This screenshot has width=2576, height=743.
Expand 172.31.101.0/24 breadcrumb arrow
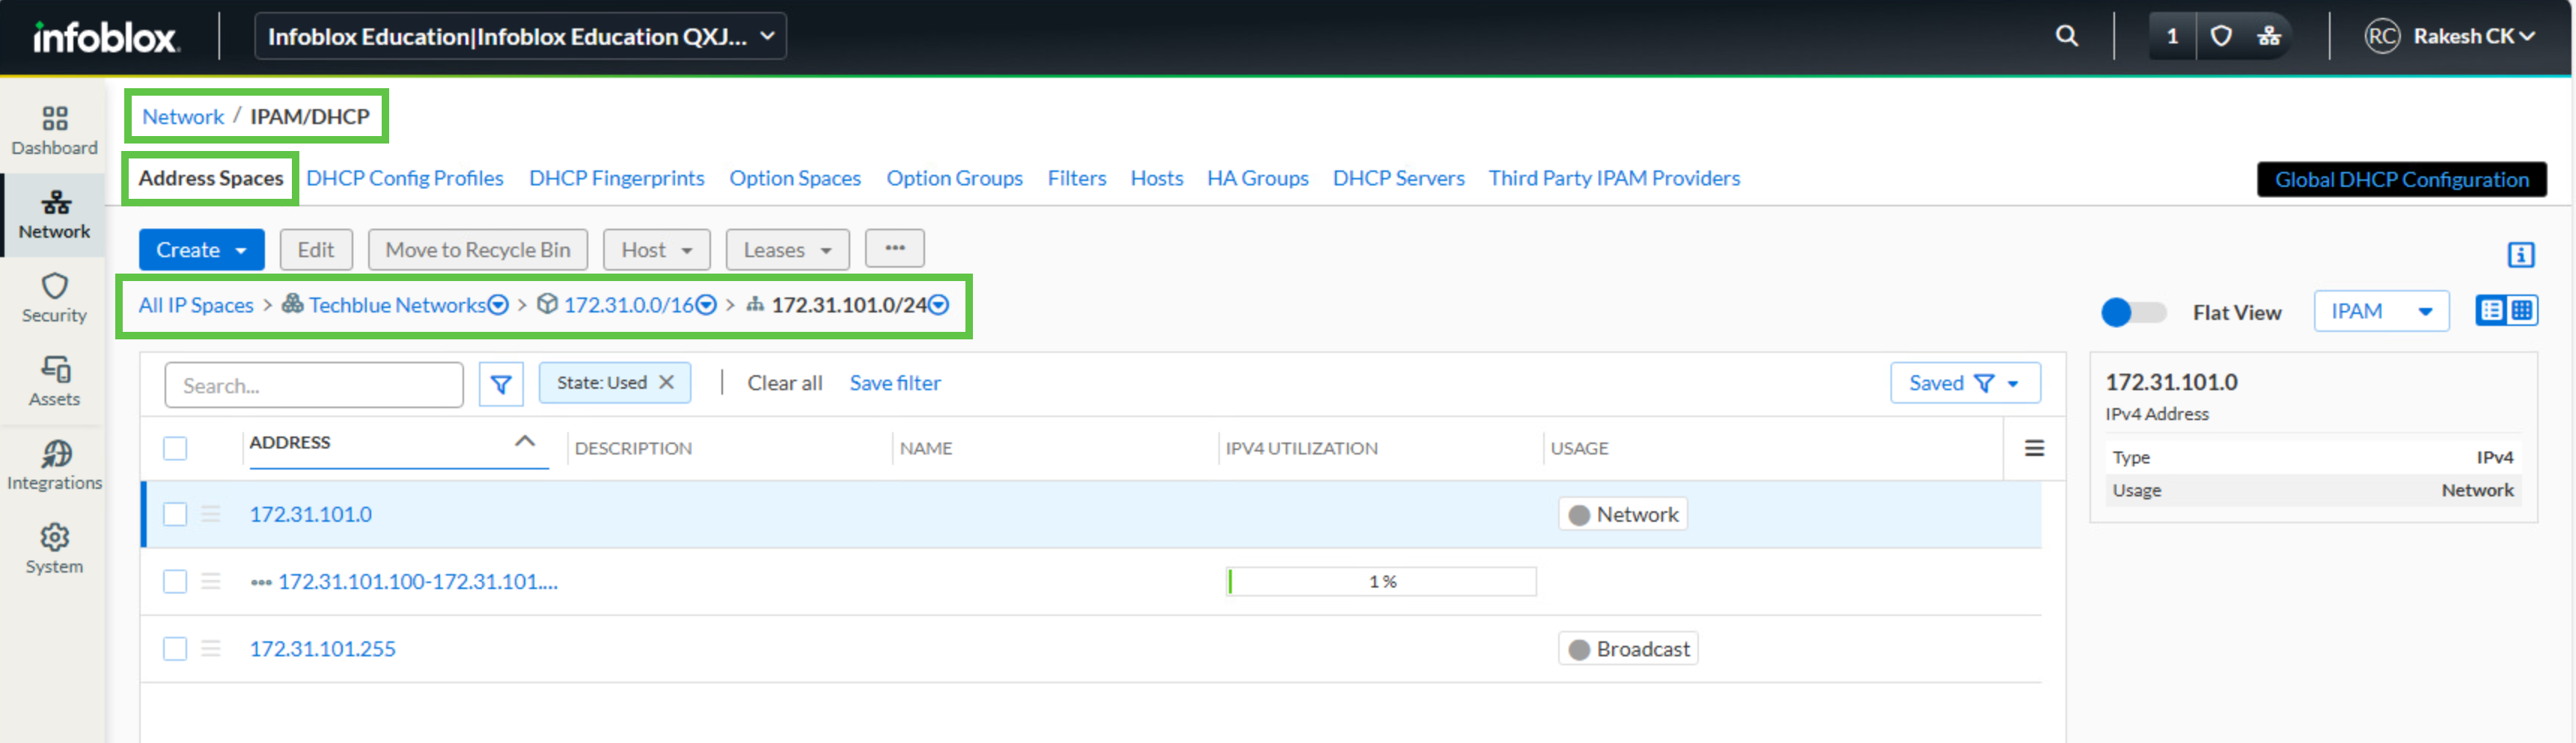938,306
